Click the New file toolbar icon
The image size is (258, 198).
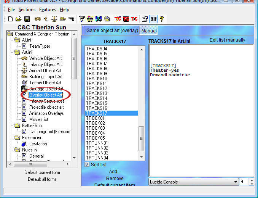coord(10,19)
